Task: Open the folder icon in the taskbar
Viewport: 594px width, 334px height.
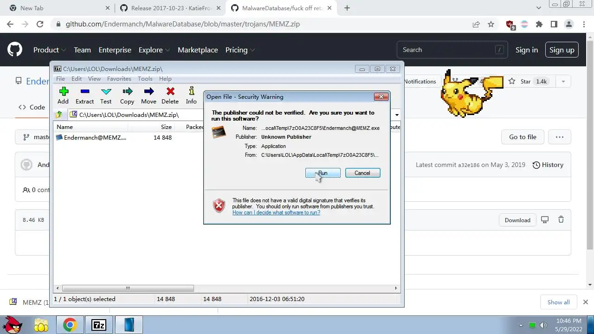Action: pos(41,325)
